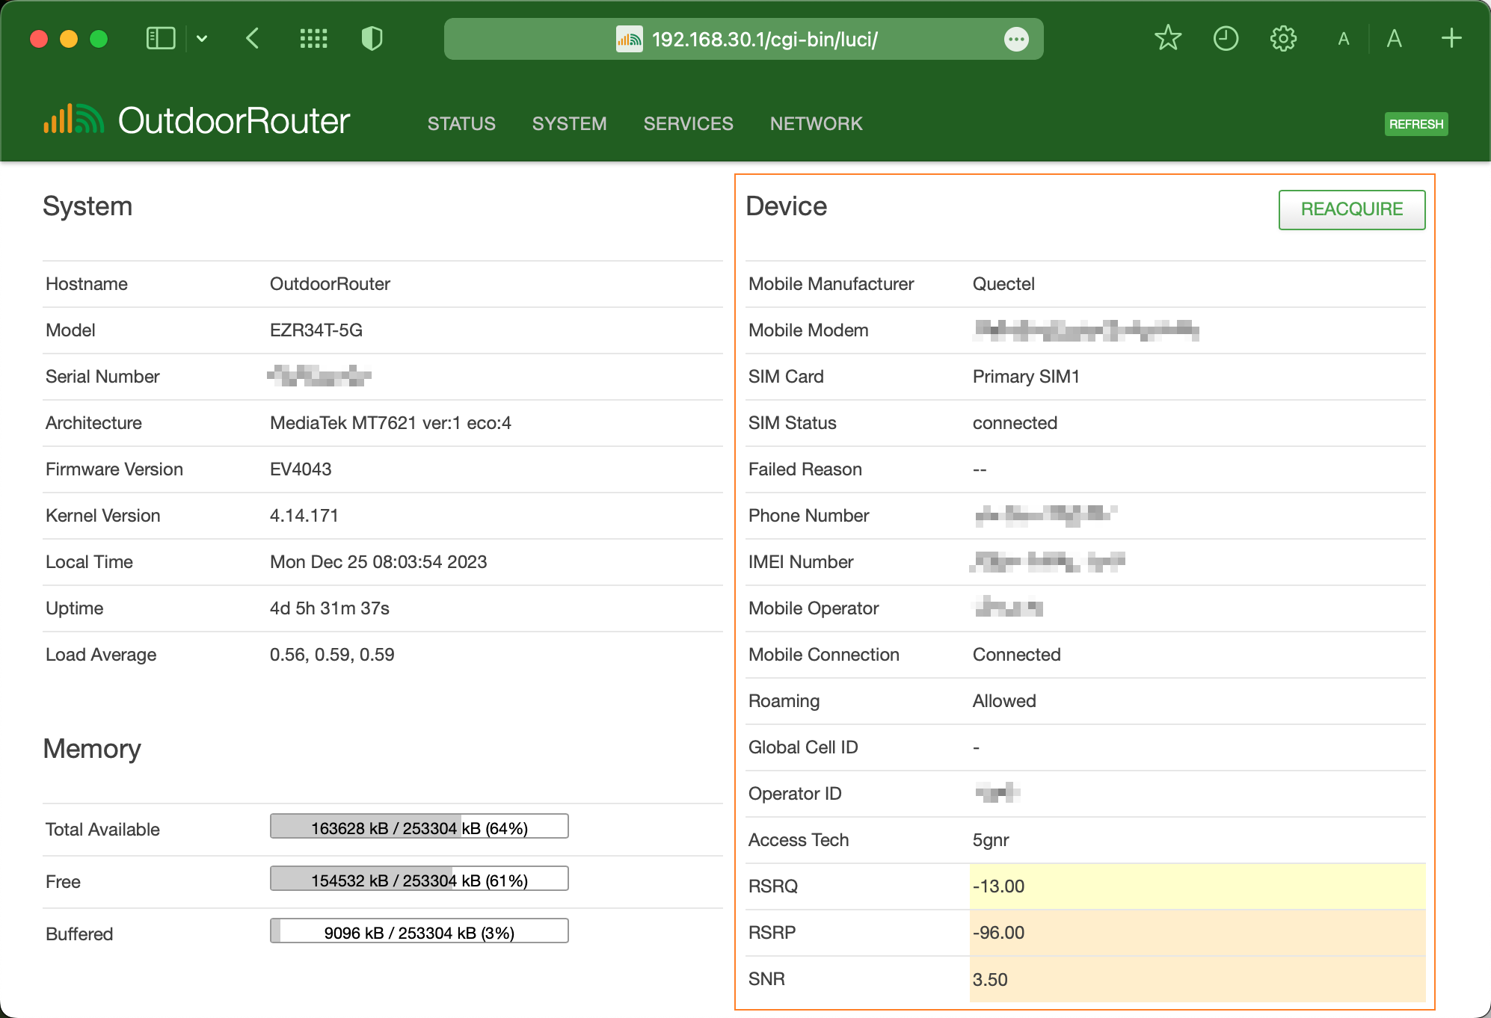
Task: Decrease text size with small A
Action: click(x=1344, y=39)
